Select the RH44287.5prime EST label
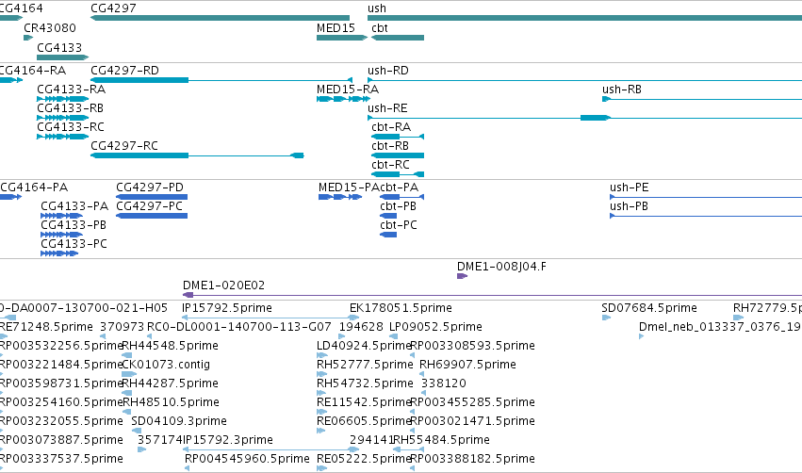This screenshot has height=473, width=802. 171,384
